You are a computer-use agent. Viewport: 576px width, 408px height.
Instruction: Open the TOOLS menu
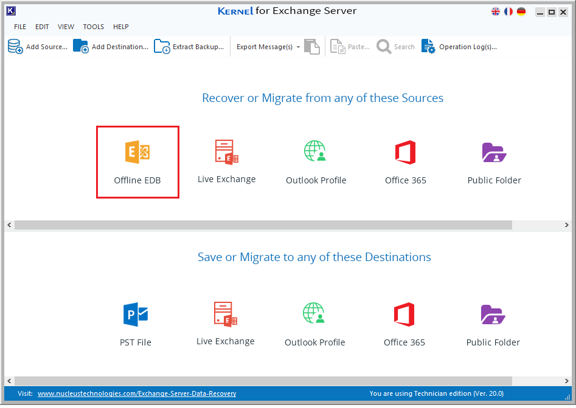tap(93, 27)
